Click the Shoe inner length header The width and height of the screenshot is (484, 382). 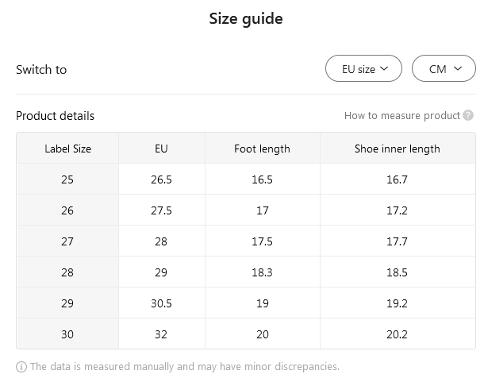click(x=397, y=149)
